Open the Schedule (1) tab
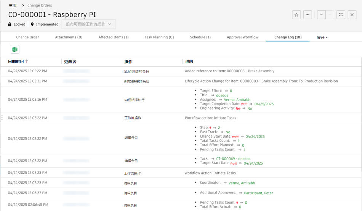 [x=200, y=37]
